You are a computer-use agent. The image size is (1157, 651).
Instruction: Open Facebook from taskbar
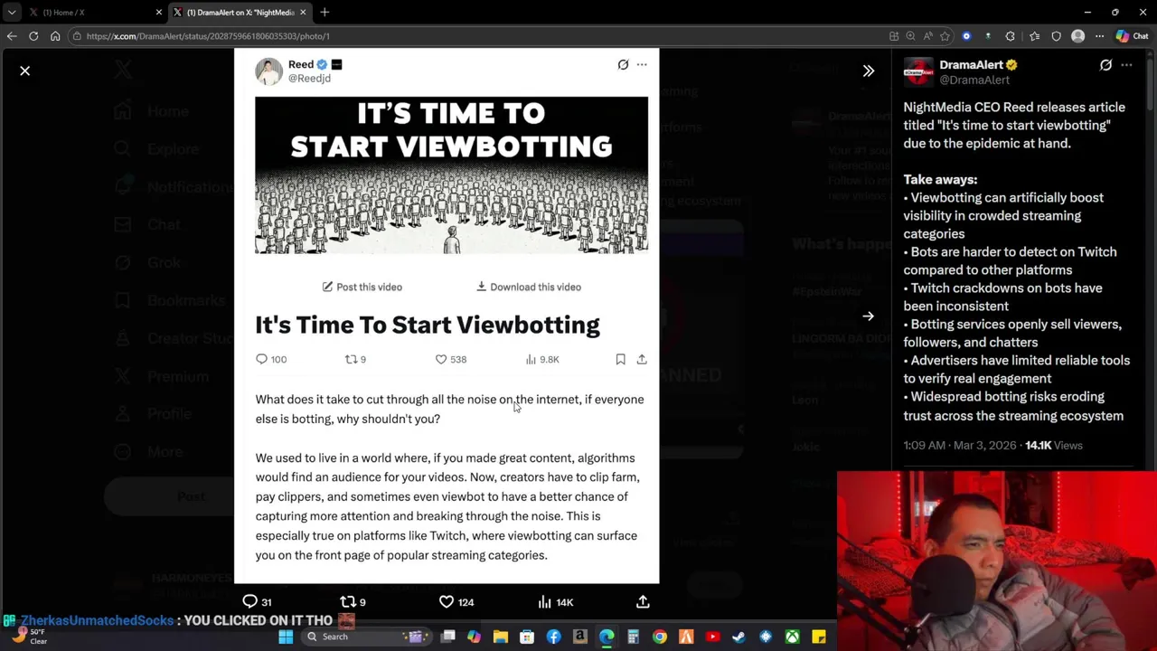pos(553,637)
